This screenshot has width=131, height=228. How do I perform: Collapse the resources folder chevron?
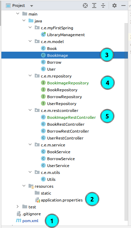[x=24, y=186]
